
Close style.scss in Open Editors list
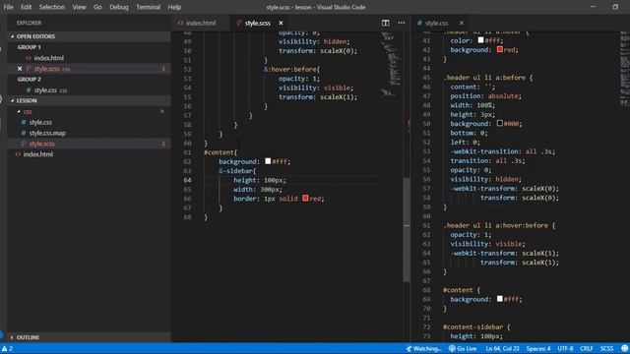(20, 69)
